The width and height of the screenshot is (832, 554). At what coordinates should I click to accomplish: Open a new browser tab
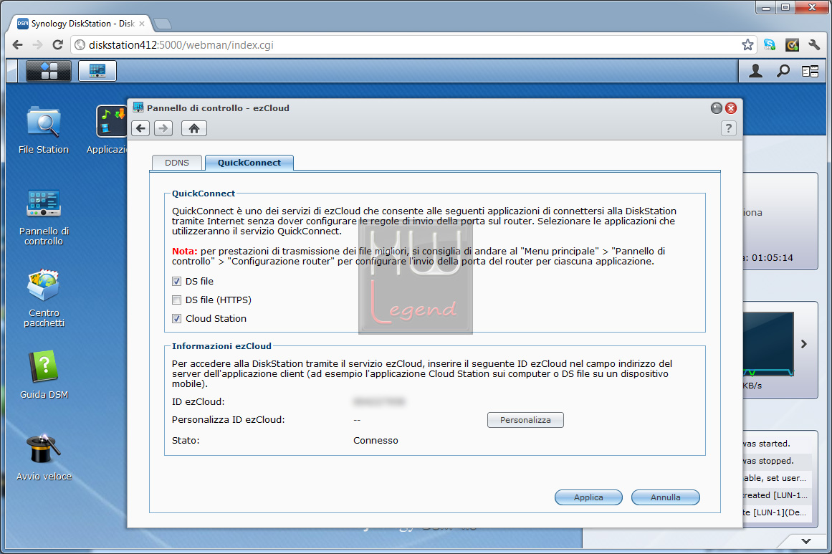[163, 24]
